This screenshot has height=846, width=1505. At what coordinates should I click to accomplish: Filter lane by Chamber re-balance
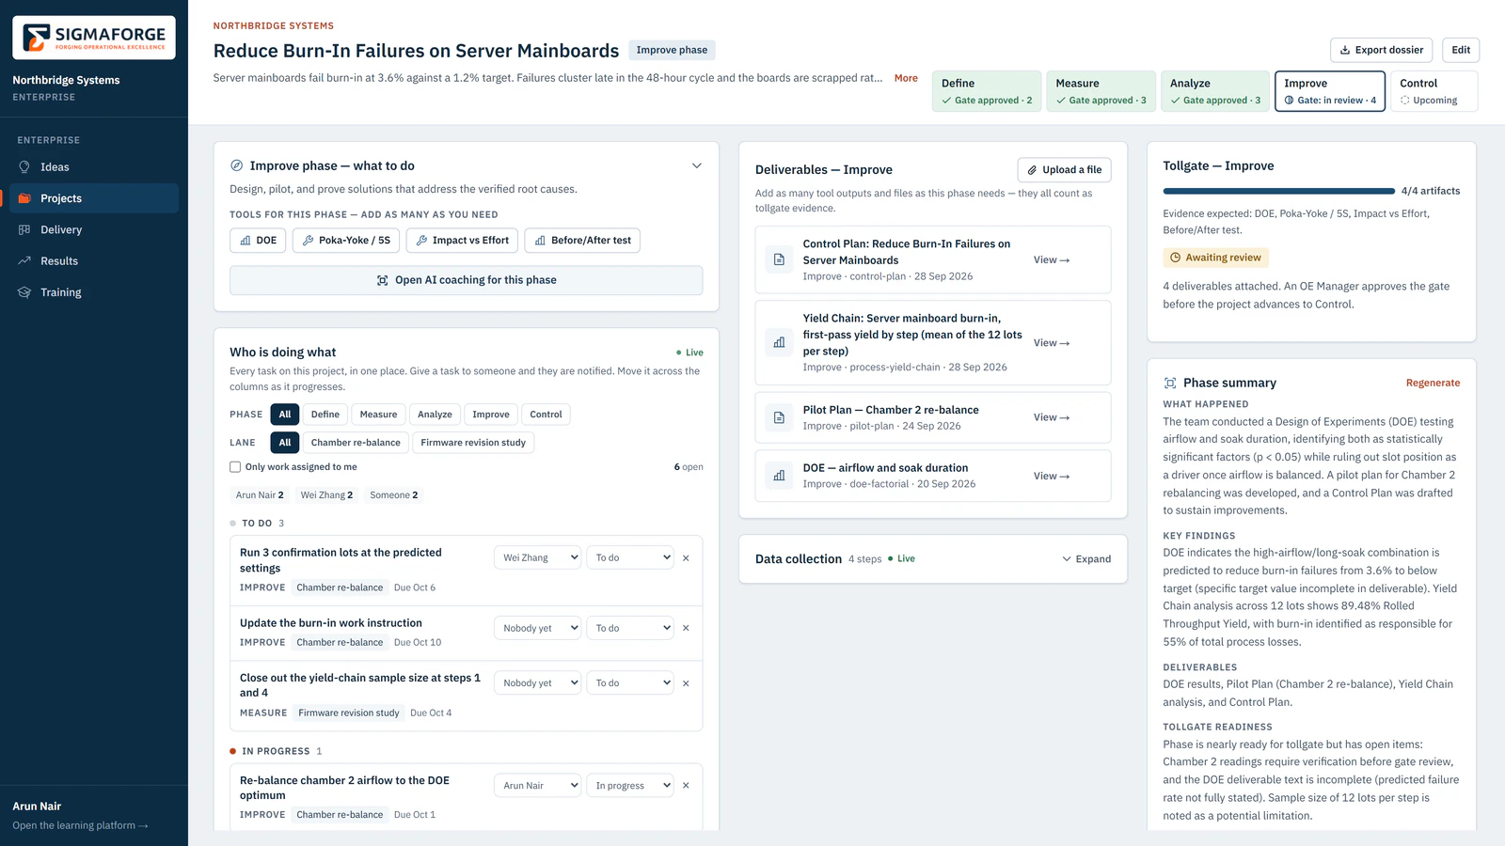pyautogui.click(x=356, y=443)
